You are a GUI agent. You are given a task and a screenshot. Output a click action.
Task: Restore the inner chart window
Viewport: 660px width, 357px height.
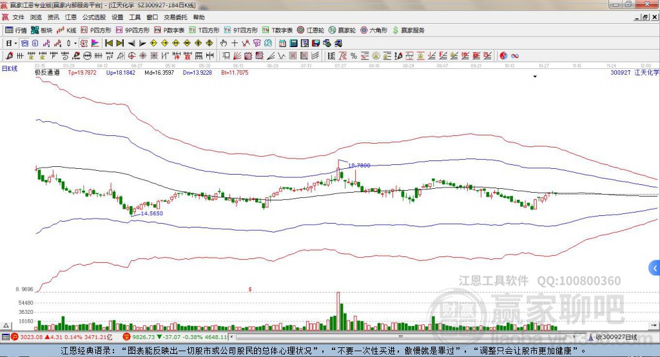pyautogui.click(x=646, y=17)
